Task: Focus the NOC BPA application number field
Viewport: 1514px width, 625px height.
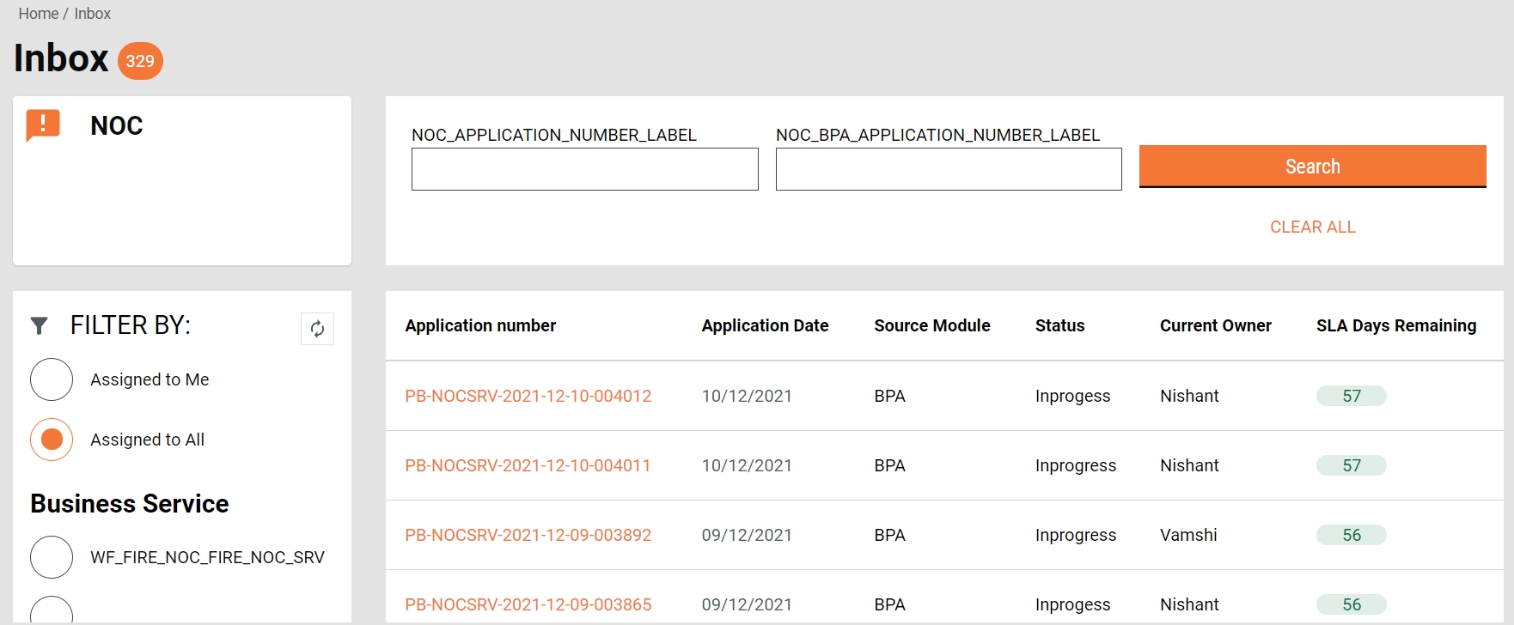Action: point(949,169)
